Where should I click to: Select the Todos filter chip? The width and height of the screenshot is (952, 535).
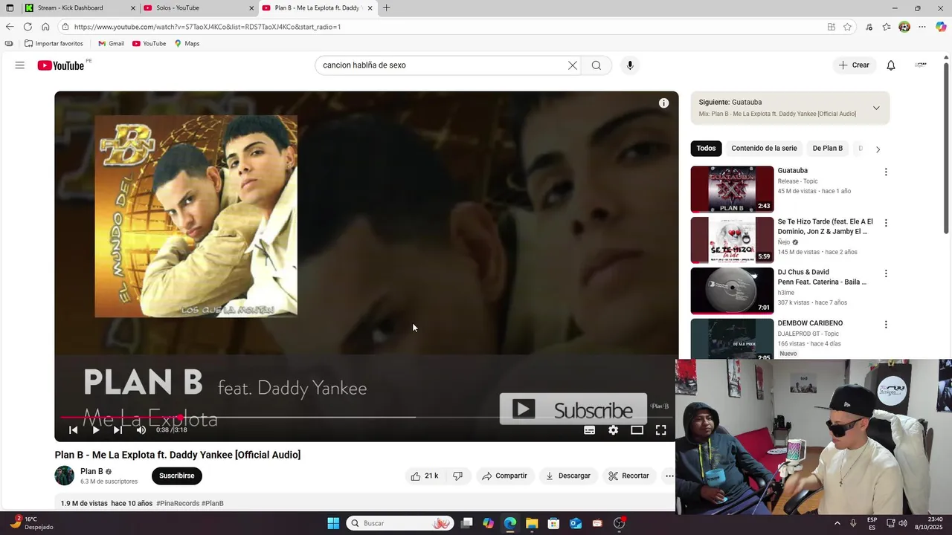pyautogui.click(x=707, y=148)
